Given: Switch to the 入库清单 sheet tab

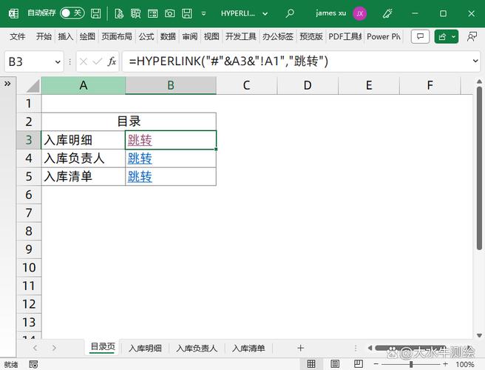Looking at the screenshot, I should point(248,348).
